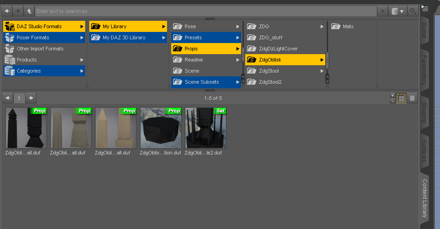Expand ZdgOblisk arrow
Image resolution: width=440 pixels, height=229 pixels.
322,60
